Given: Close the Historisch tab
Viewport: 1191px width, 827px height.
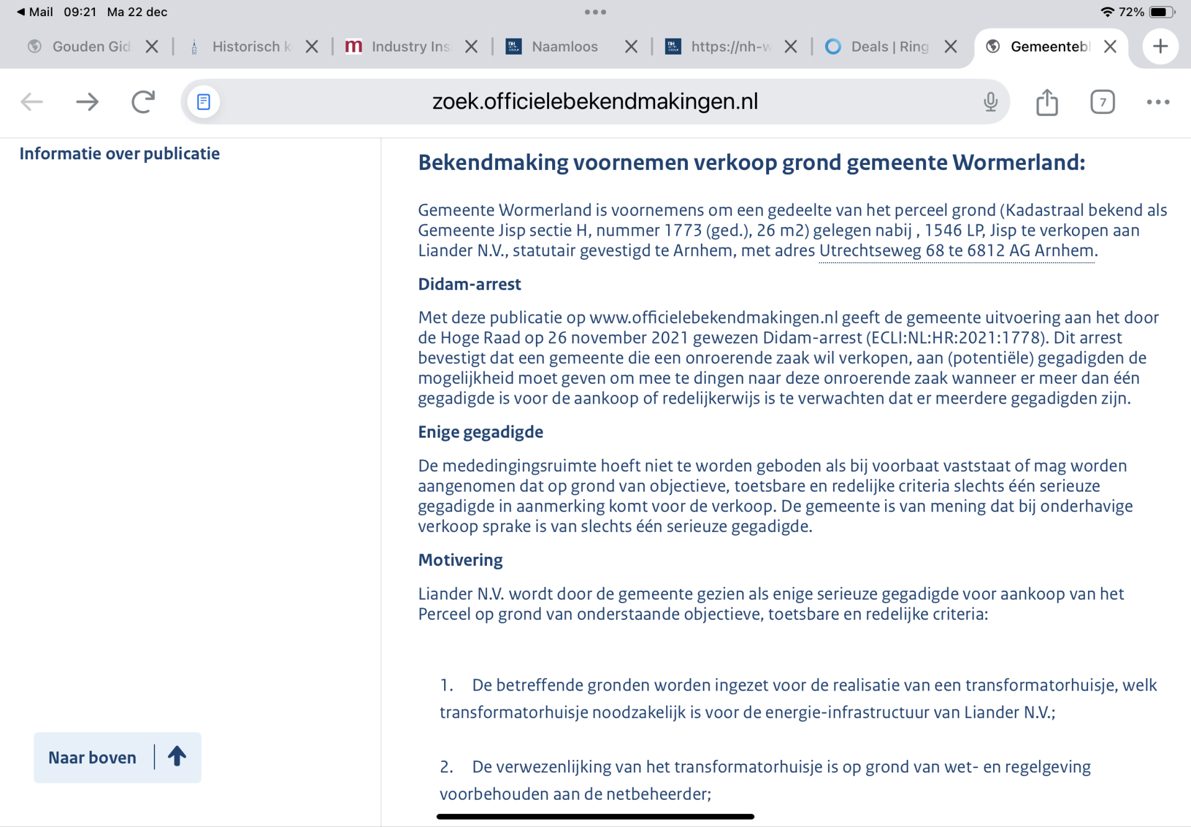Looking at the screenshot, I should (312, 46).
